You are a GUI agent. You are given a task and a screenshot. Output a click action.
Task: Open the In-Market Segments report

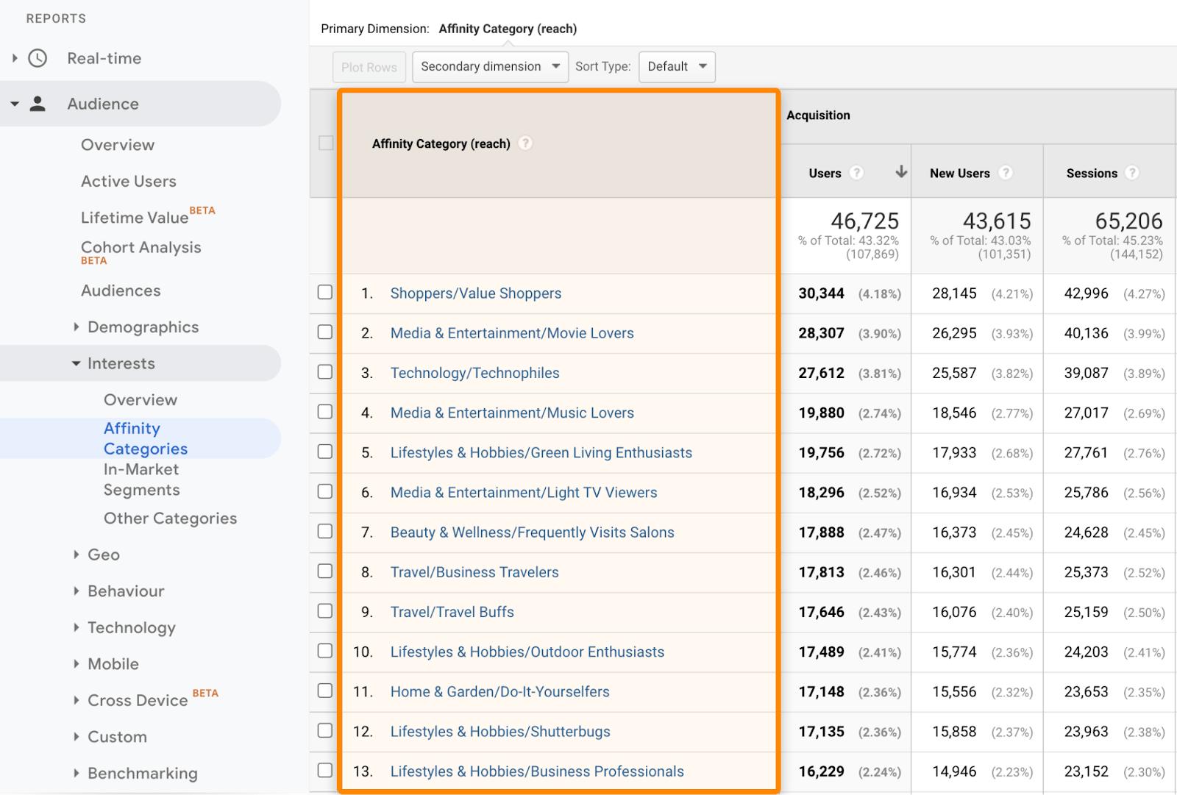(141, 480)
